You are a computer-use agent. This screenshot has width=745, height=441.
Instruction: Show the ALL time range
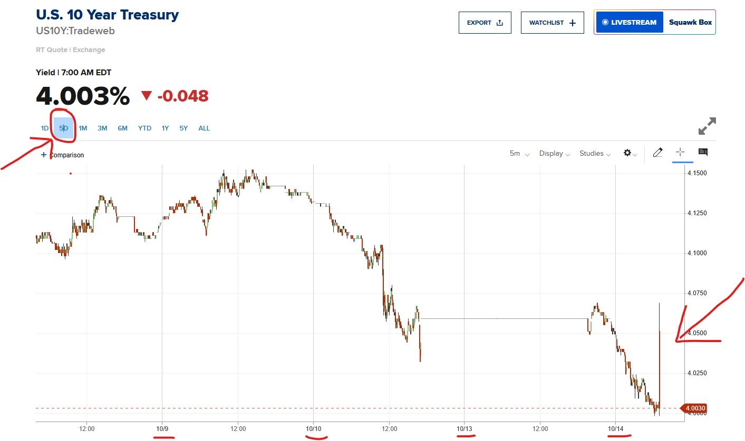[x=204, y=128]
